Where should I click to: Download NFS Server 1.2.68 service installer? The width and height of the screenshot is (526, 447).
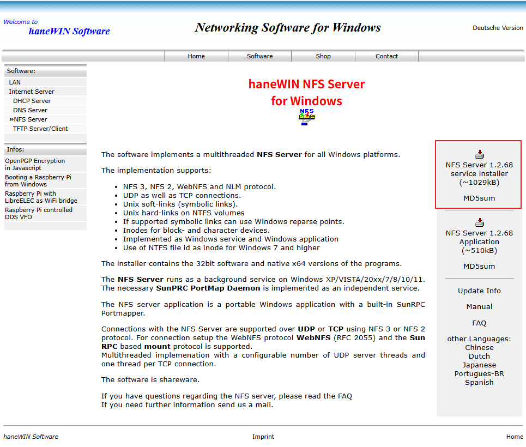click(479, 173)
